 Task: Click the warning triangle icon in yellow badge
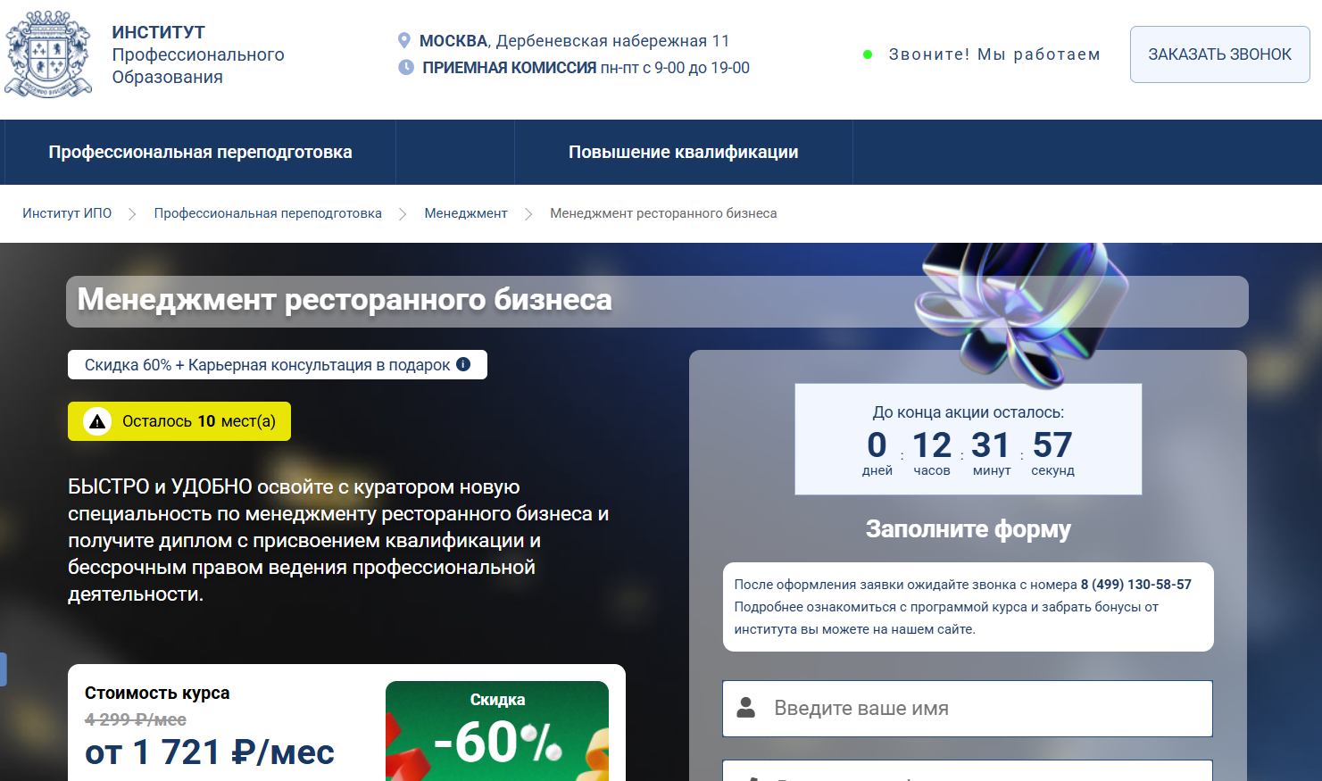97,421
